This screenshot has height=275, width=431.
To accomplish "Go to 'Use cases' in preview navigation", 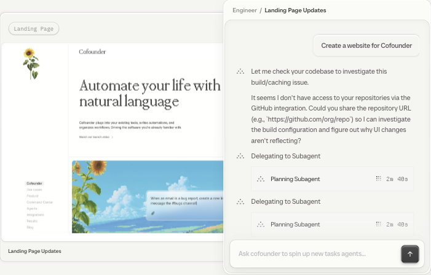I will click(34, 190).
